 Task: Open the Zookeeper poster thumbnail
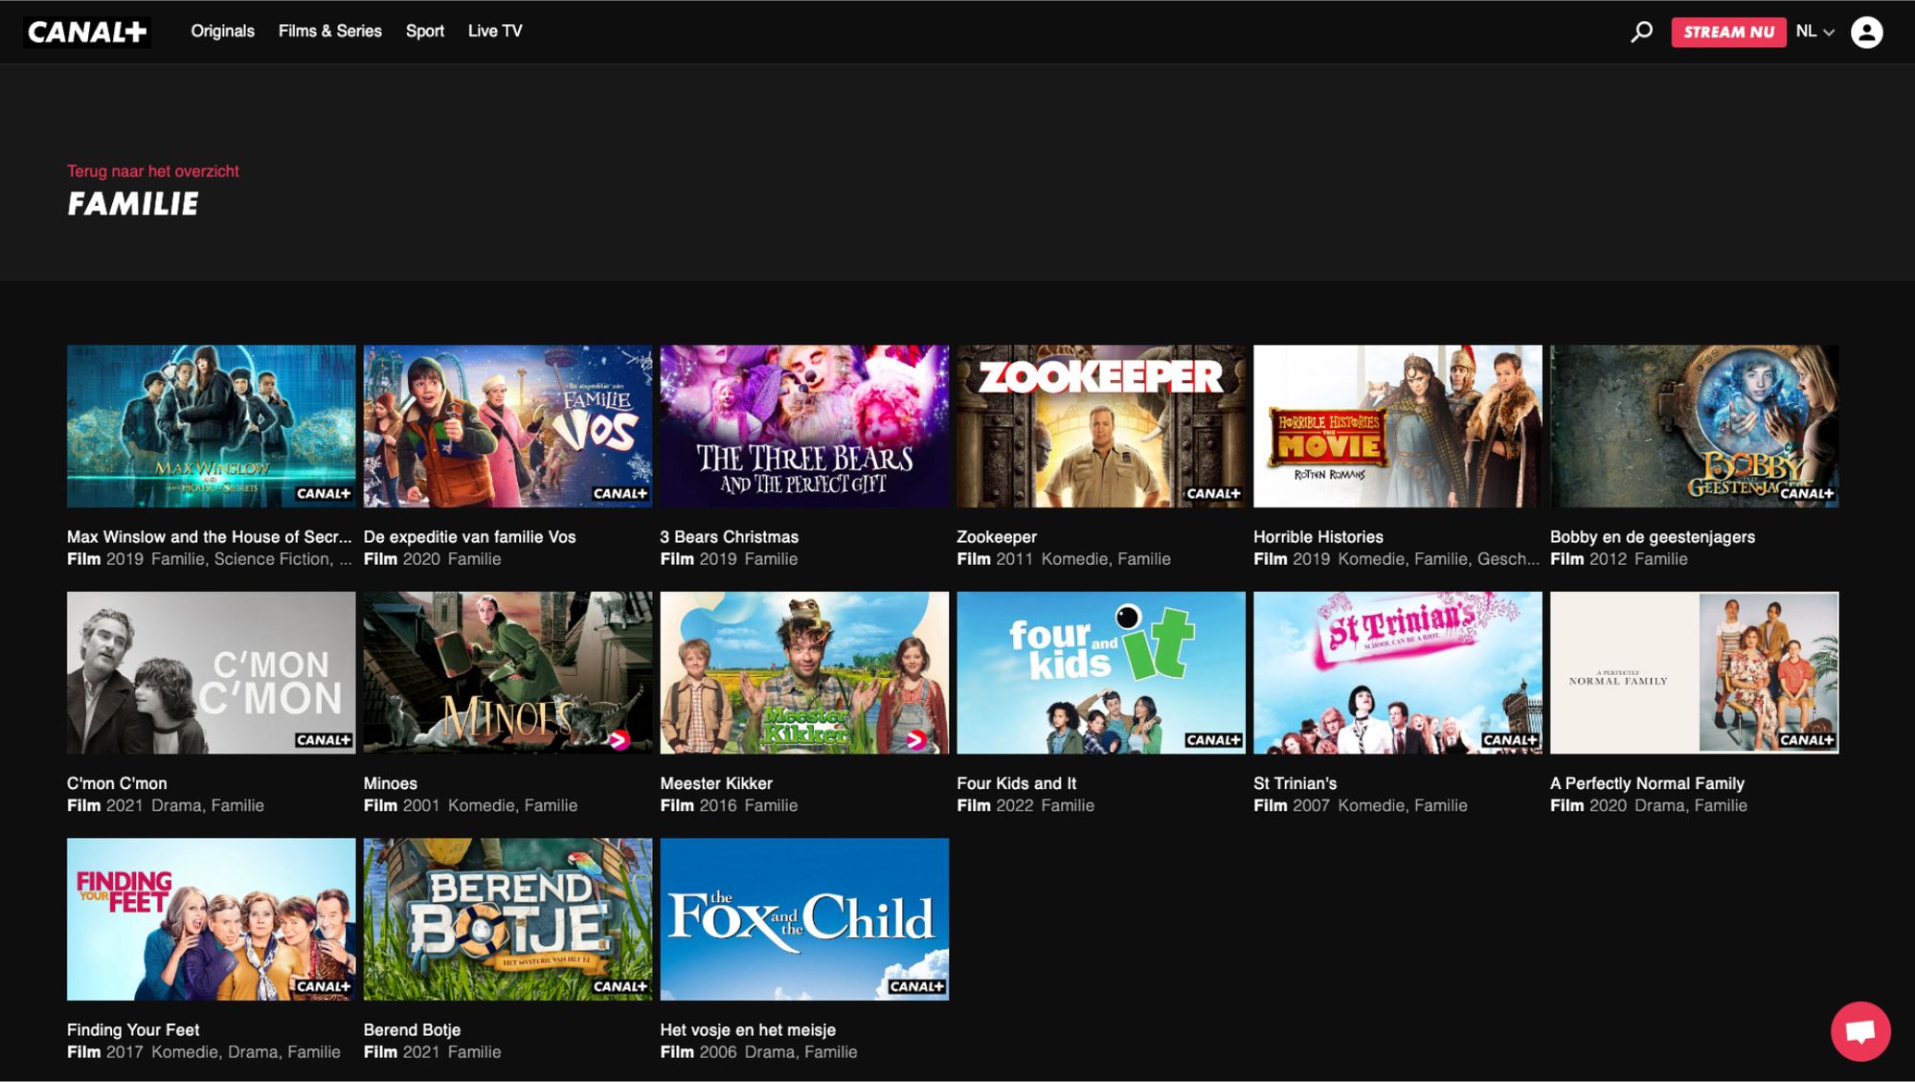pos(1101,426)
